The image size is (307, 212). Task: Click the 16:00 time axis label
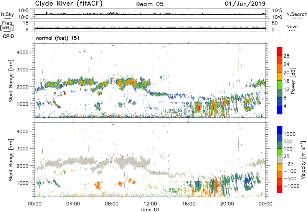click(188, 204)
